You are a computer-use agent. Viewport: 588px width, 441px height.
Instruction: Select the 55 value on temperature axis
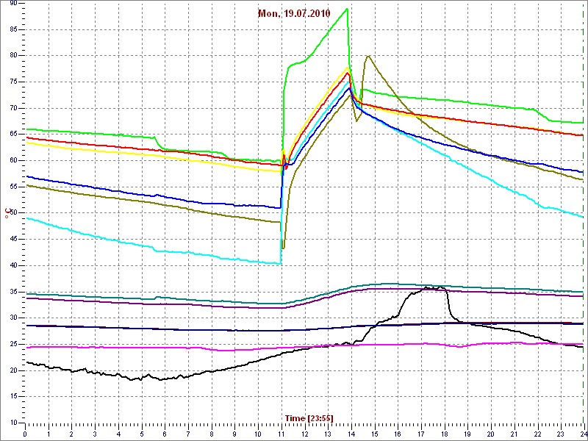pyautogui.click(x=13, y=187)
